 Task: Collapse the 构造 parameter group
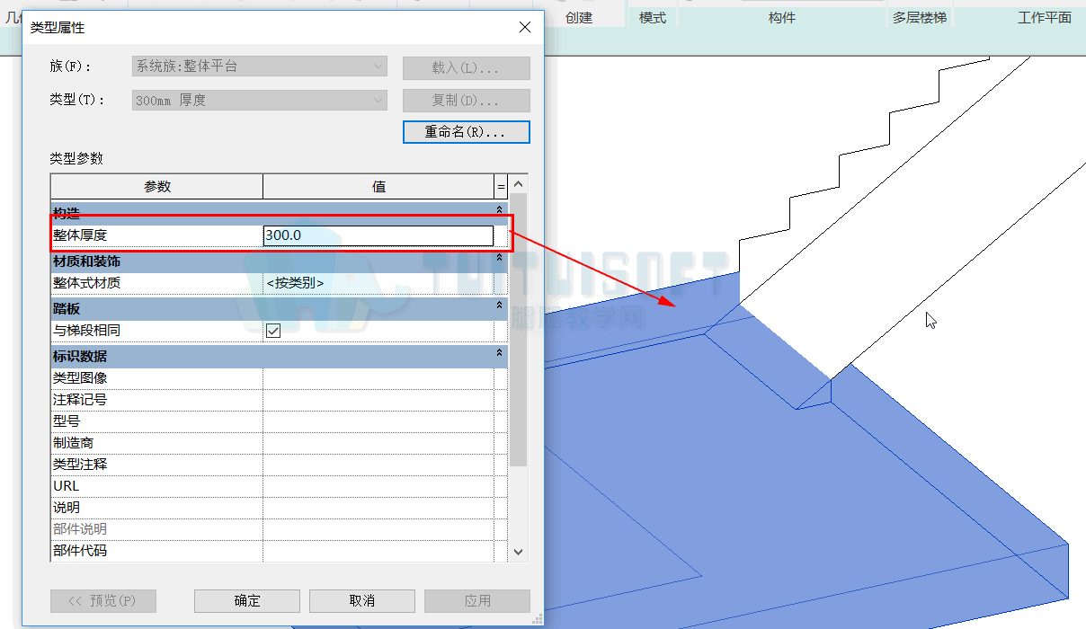pyautogui.click(x=500, y=208)
